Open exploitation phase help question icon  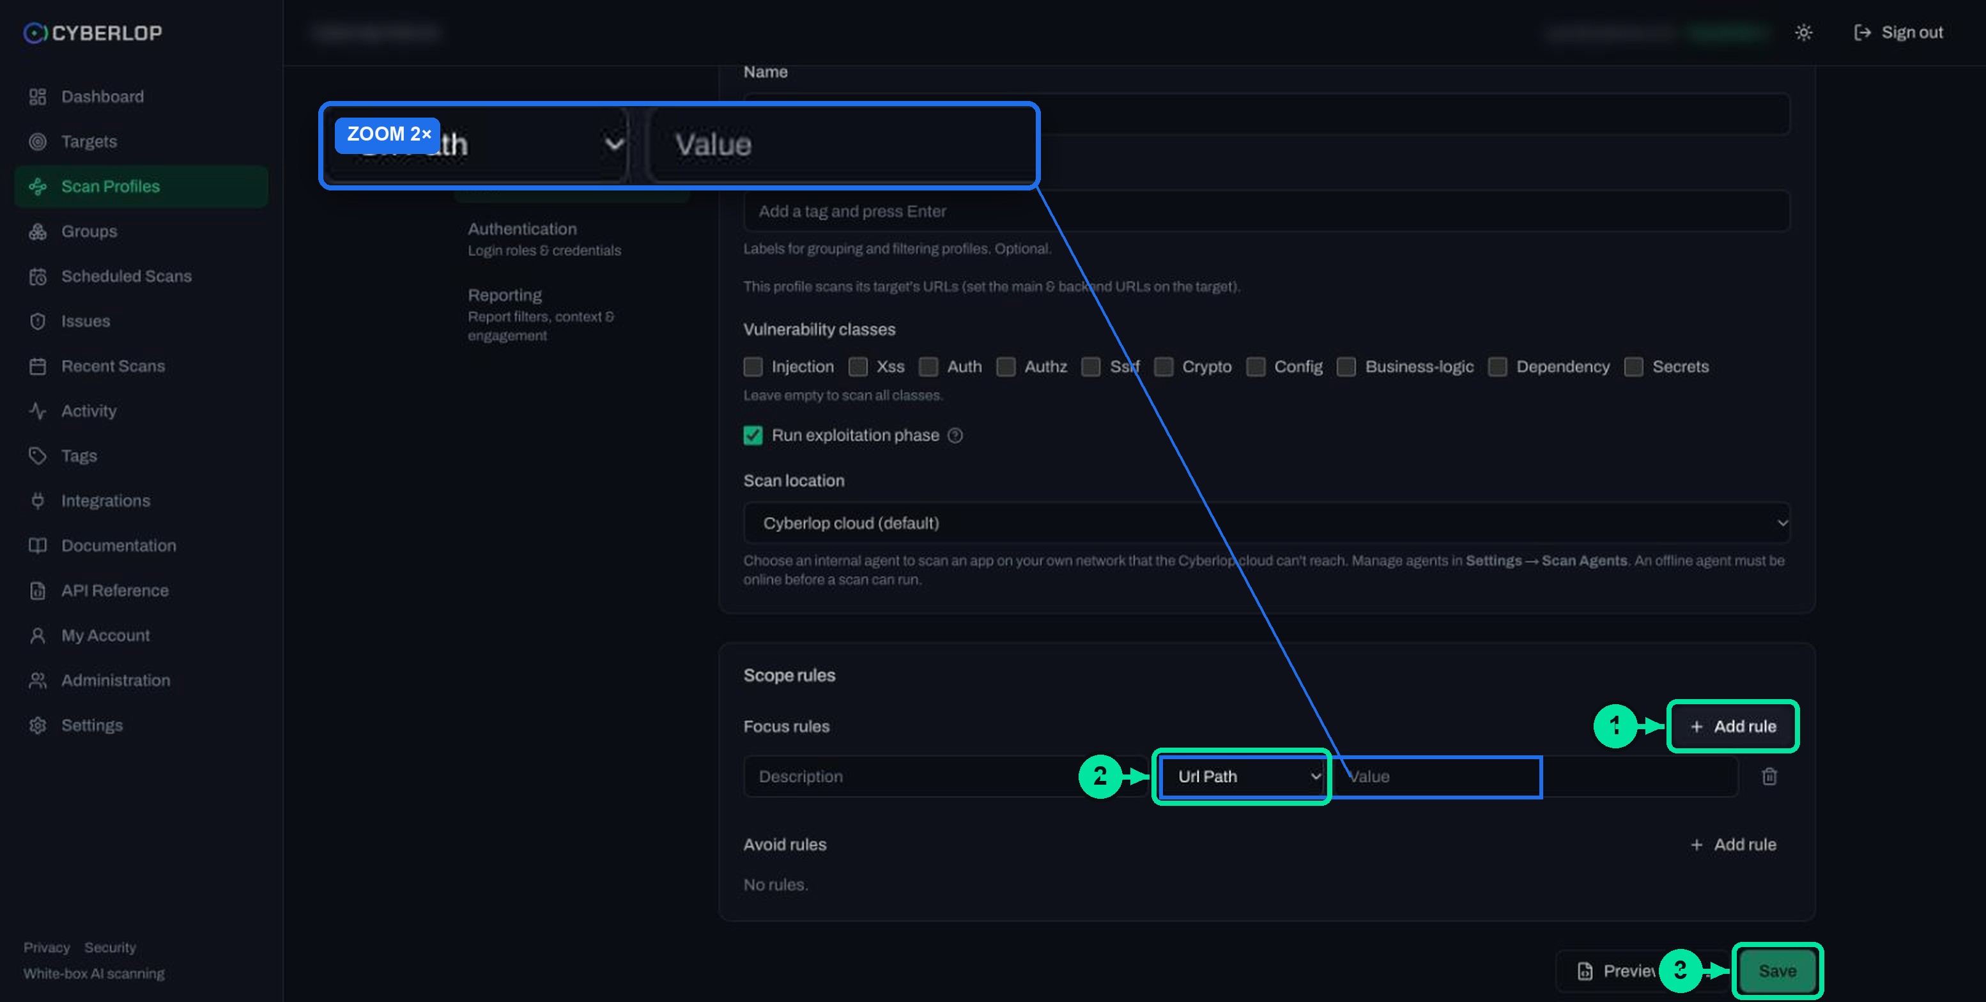(x=955, y=435)
